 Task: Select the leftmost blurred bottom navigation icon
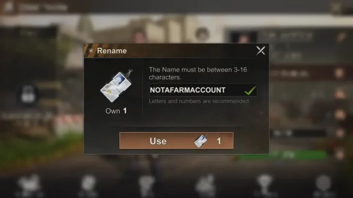pos(29,185)
